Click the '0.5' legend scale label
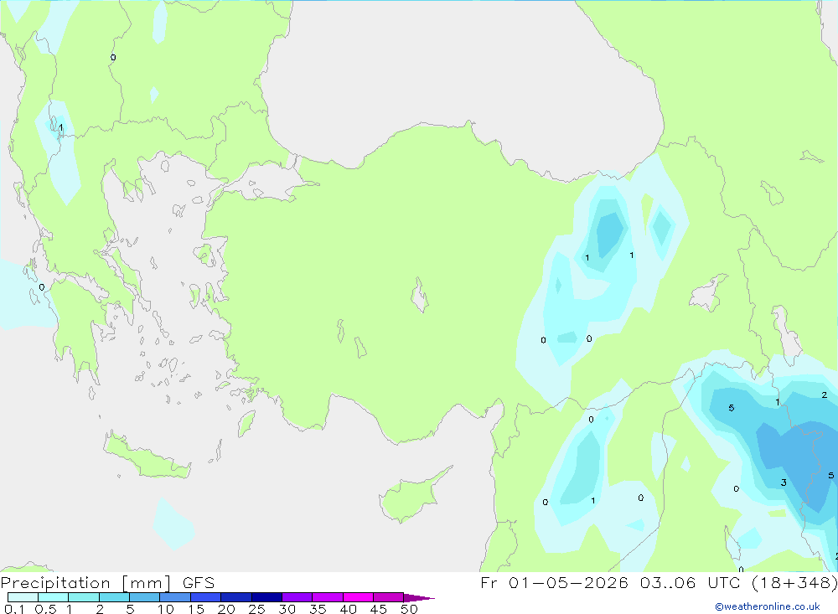The image size is (838, 614). click(45, 609)
